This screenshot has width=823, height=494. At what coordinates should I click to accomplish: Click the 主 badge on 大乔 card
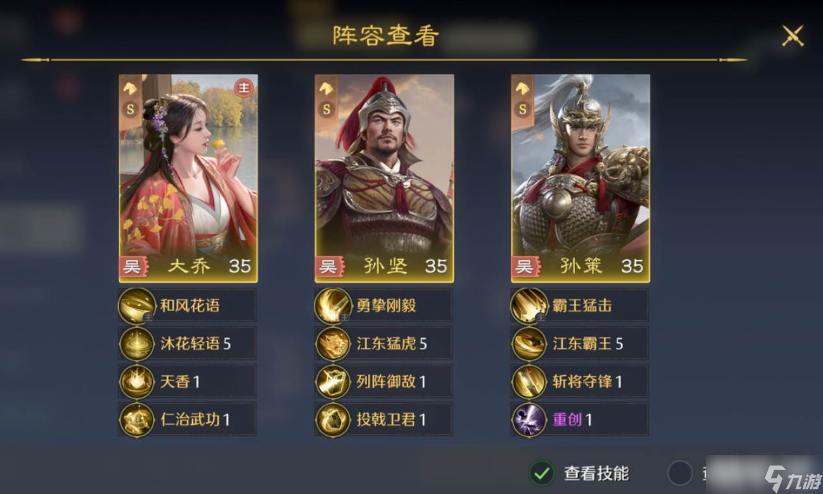pos(243,89)
